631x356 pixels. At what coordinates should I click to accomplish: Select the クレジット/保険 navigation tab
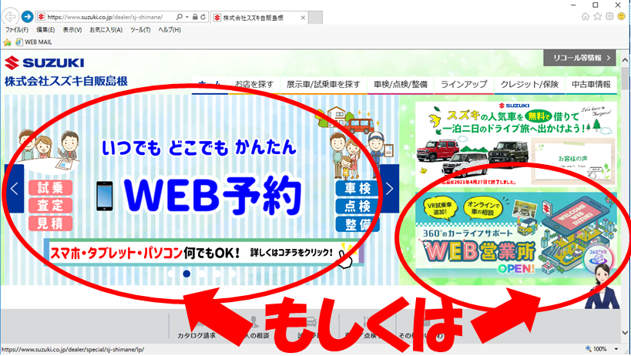tap(529, 85)
